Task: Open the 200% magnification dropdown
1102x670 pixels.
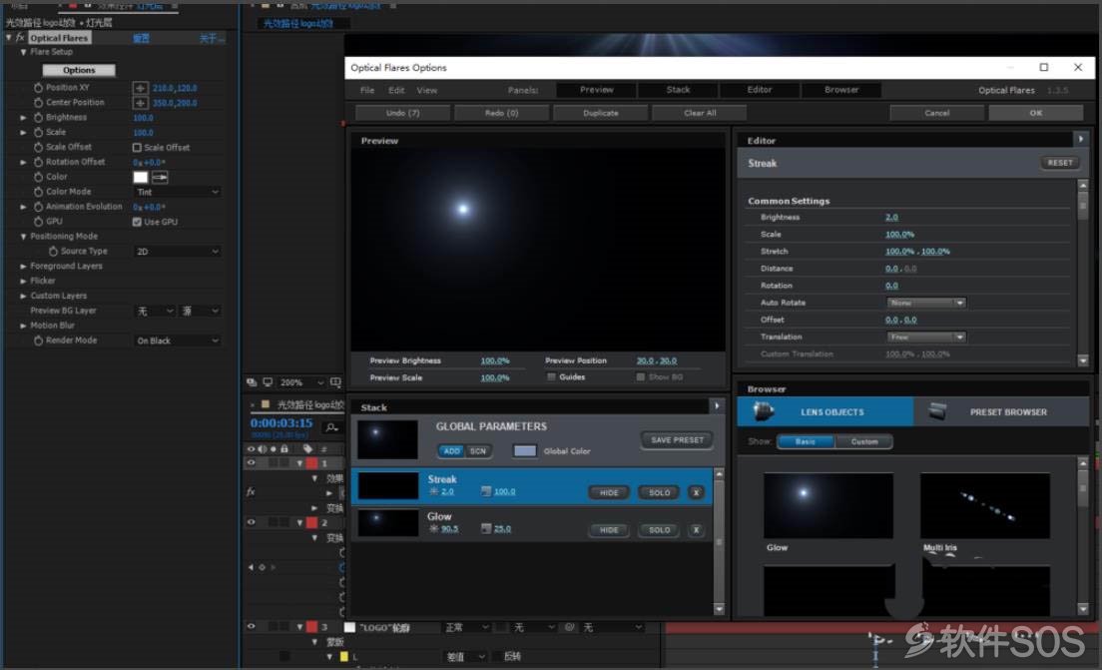Action: click(302, 382)
